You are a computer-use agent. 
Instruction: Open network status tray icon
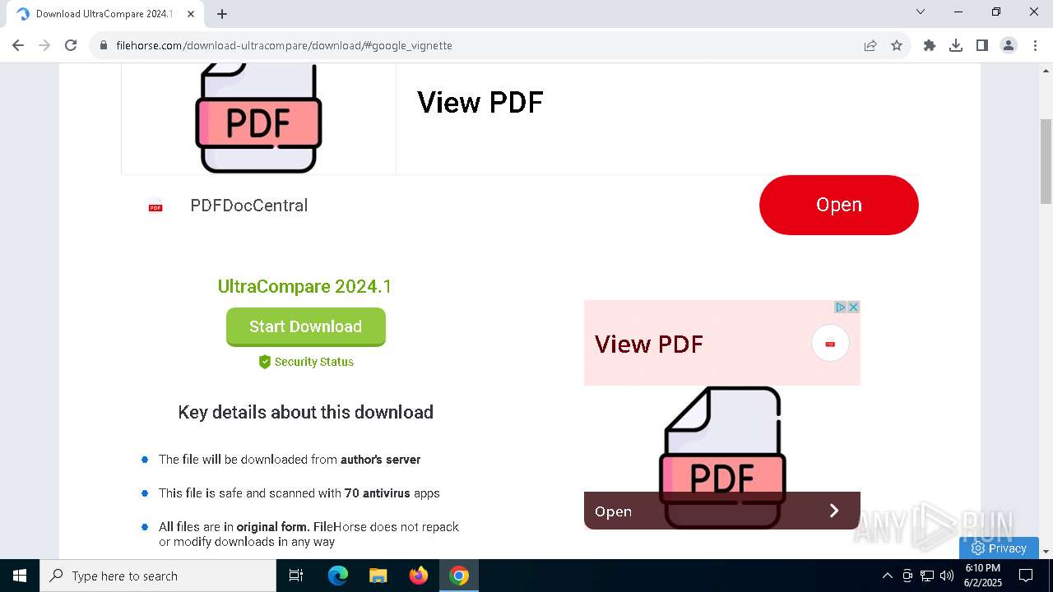(x=927, y=576)
